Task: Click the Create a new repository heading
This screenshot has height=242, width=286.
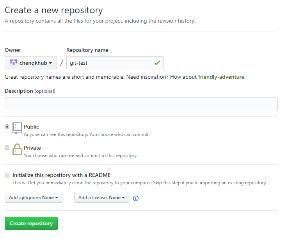Action: (x=53, y=11)
